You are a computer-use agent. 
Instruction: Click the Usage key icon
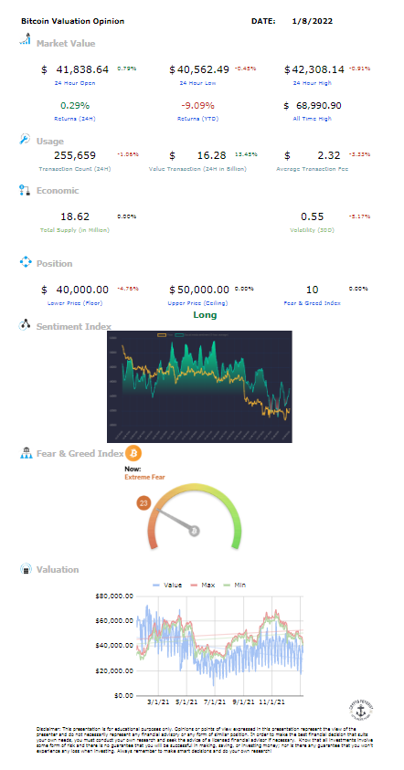coord(25,140)
